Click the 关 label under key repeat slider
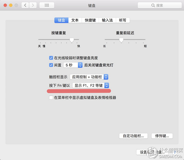 (39, 46)
